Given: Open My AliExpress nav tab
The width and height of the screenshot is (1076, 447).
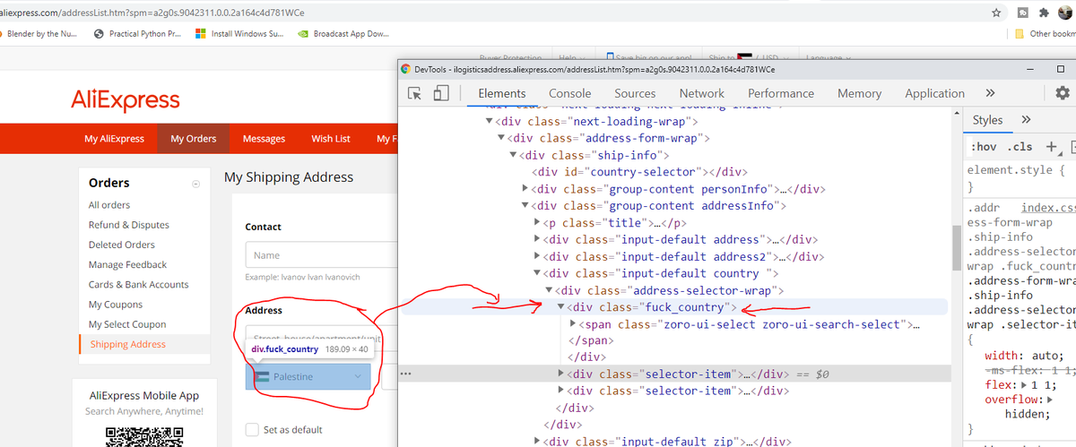Looking at the screenshot, I should [x=114, y=139].
